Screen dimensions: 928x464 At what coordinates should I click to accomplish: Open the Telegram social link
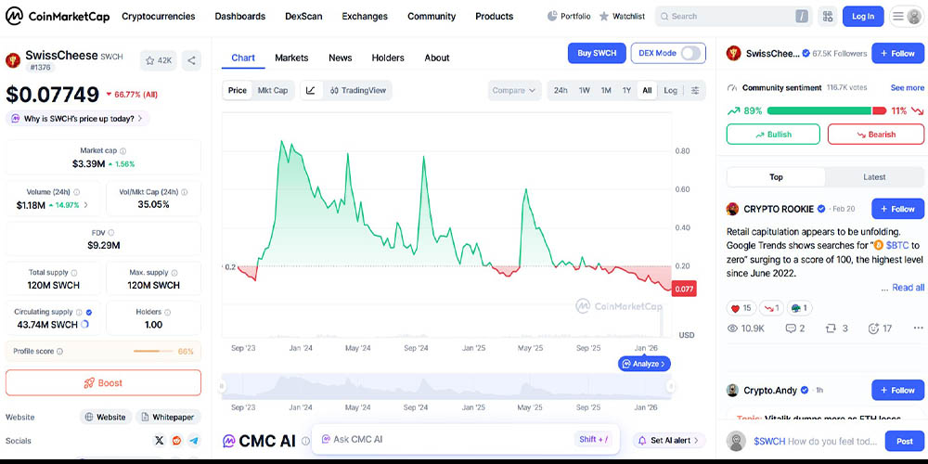194,440
